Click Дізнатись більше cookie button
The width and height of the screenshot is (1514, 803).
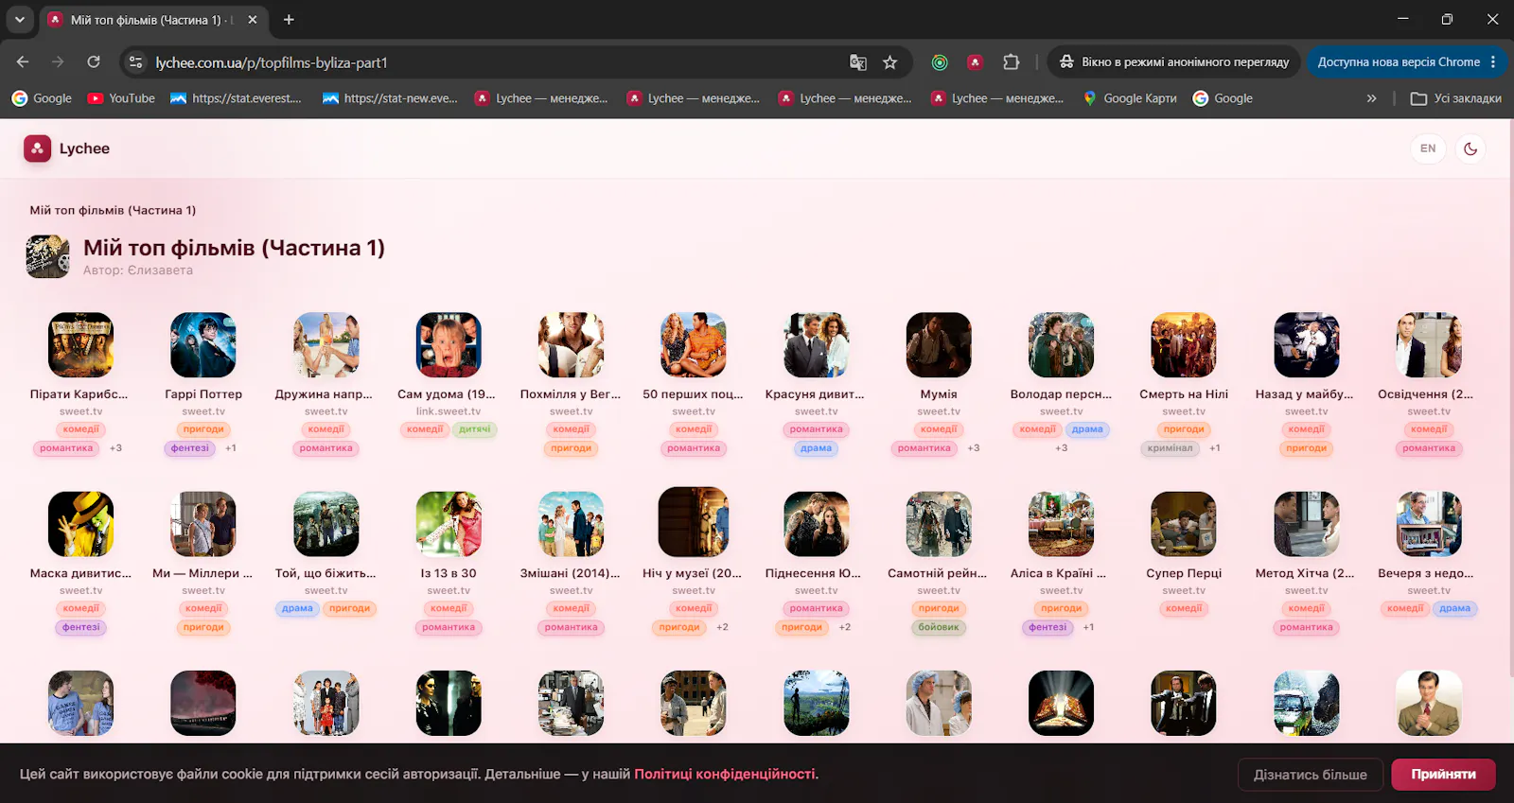tap(1311, 775)
